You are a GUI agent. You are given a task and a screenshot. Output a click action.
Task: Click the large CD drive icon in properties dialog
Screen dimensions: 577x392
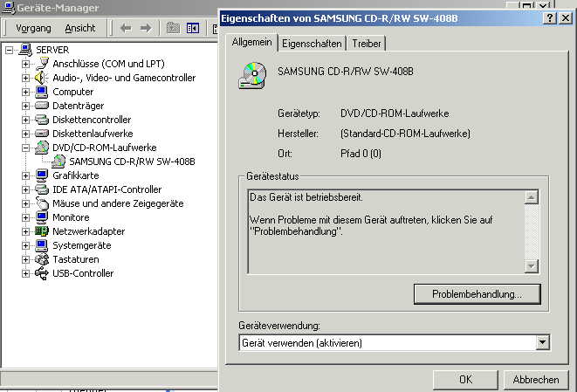(x=253, y=75)
